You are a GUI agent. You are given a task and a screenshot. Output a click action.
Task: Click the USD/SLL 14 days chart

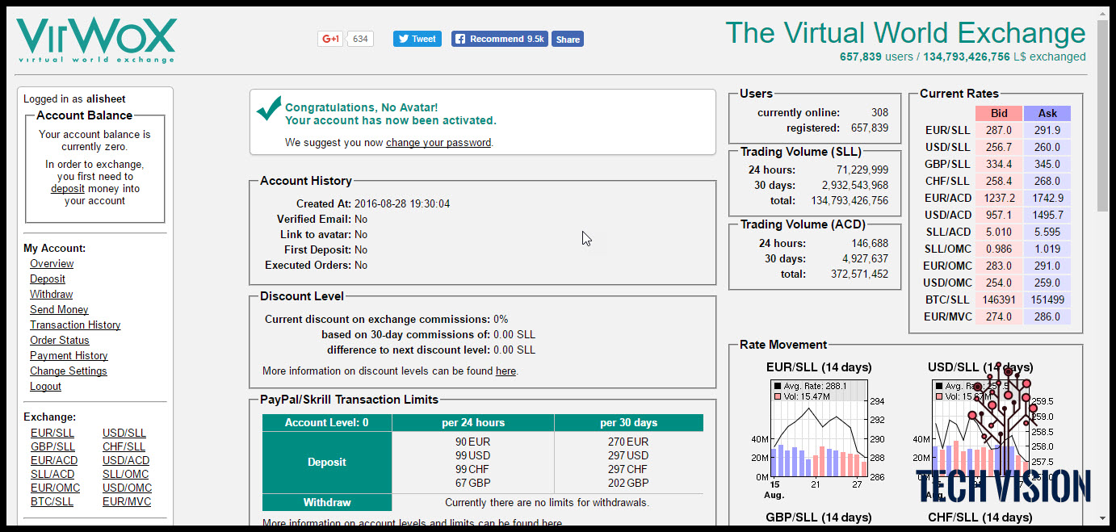(980, 430)
